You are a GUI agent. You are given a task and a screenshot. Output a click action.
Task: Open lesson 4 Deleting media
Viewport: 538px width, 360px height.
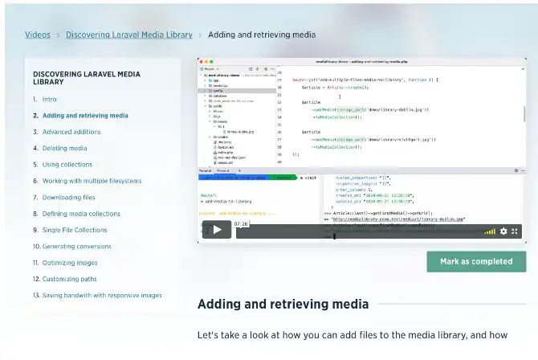(64, 149)
